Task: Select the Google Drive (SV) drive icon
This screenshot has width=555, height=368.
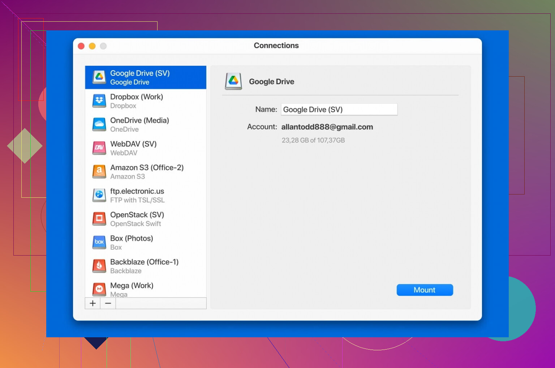Action: (99, 77)
